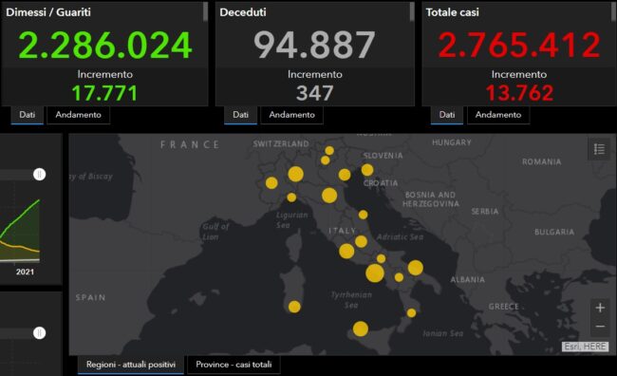Screen dimensions: 617x376
Task: Select Andamento tab under Dimessi / Guariti
Action: coord(78,115)
